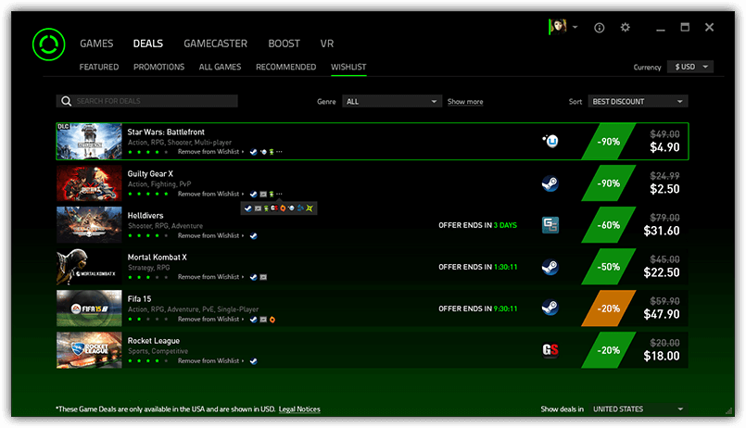Open the Helldivers thumbnail
The width and height of the screenshot is (746, 428).
point(90,225)
